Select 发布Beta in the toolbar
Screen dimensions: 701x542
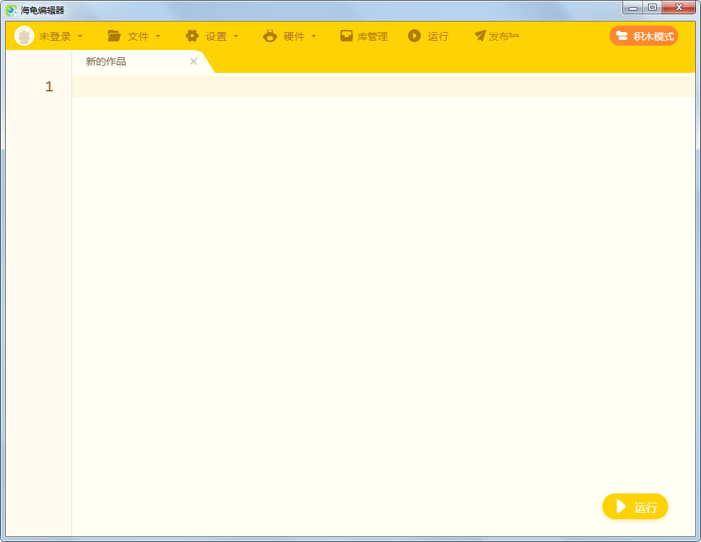(498, 36)
